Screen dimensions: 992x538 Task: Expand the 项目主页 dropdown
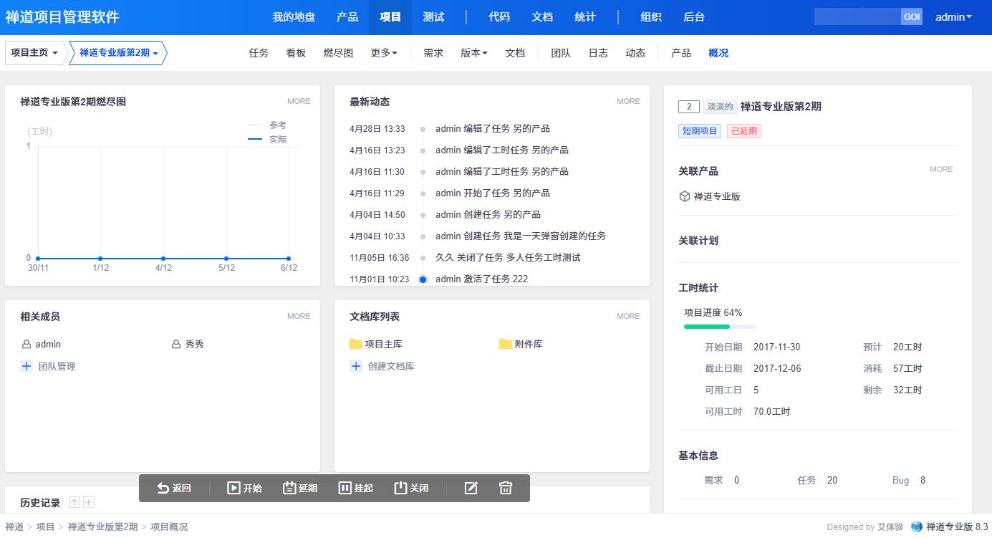tap(34, 53)
